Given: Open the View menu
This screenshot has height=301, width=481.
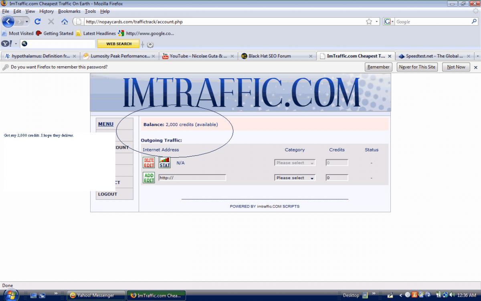Looking at the screenshot, I should click(x=30, y=11).
